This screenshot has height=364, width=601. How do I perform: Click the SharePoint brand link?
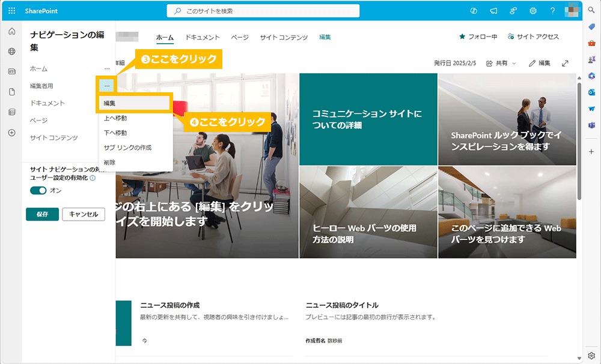click(41, 11)
